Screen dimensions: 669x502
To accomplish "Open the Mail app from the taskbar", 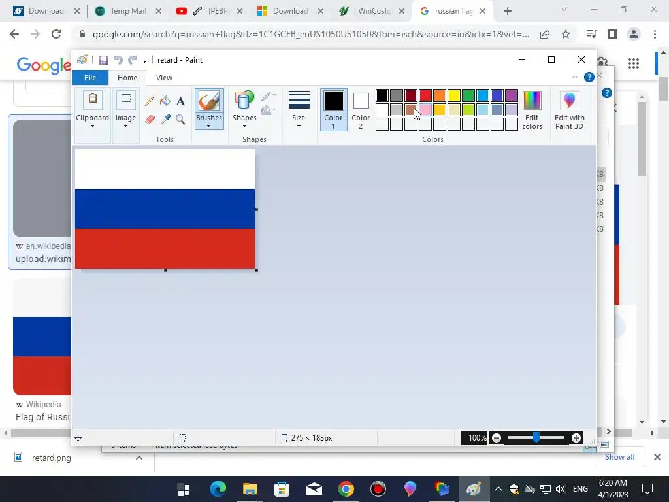I will 314,489.
